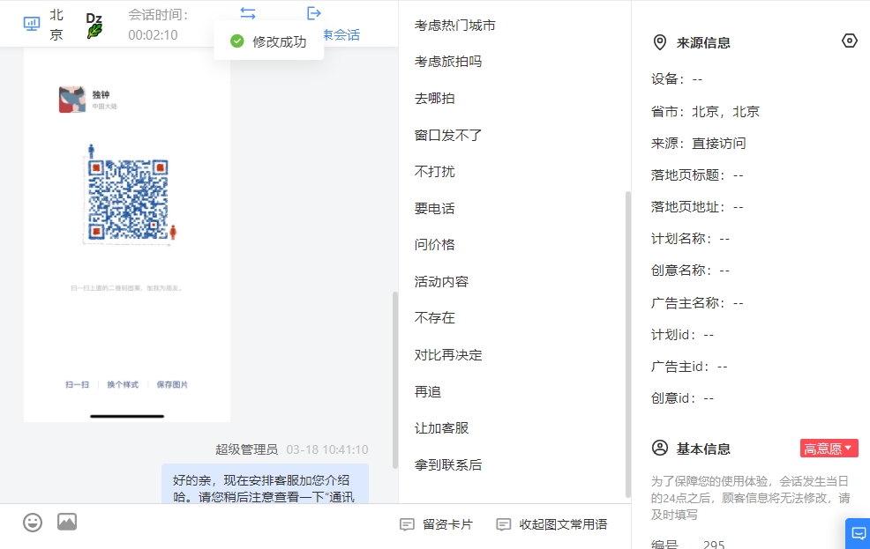Click the 落地页标题 field row
This screenshot has height=549, width=870.
point(697,175)
